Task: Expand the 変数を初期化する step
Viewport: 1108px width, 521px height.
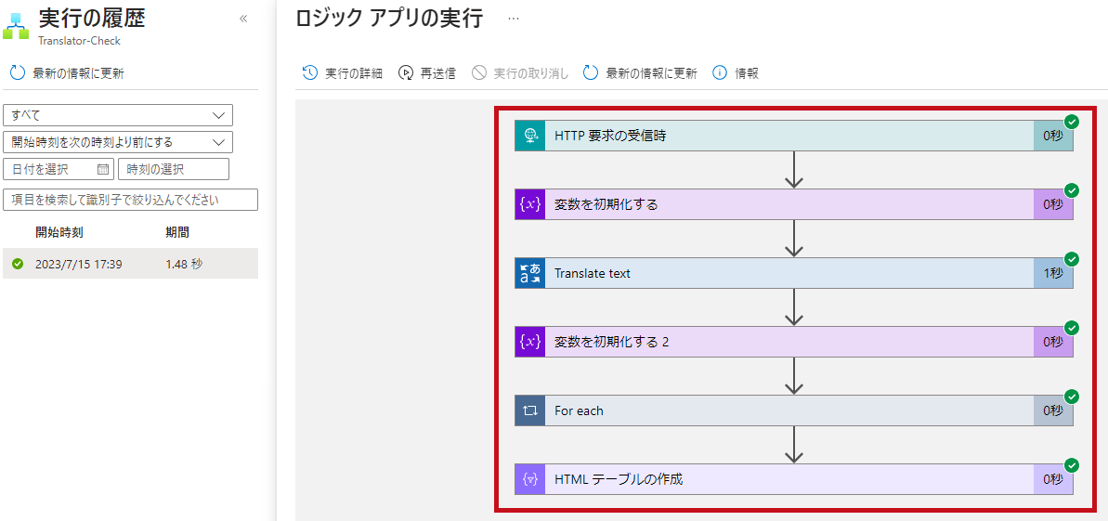Action: tap(793, 204)
